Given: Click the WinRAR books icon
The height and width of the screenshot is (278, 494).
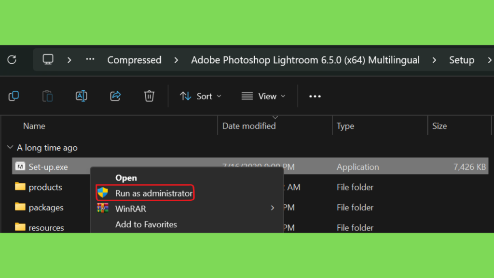Looking at the screenshot, I should pyautogui.click(x=103, y=208).
